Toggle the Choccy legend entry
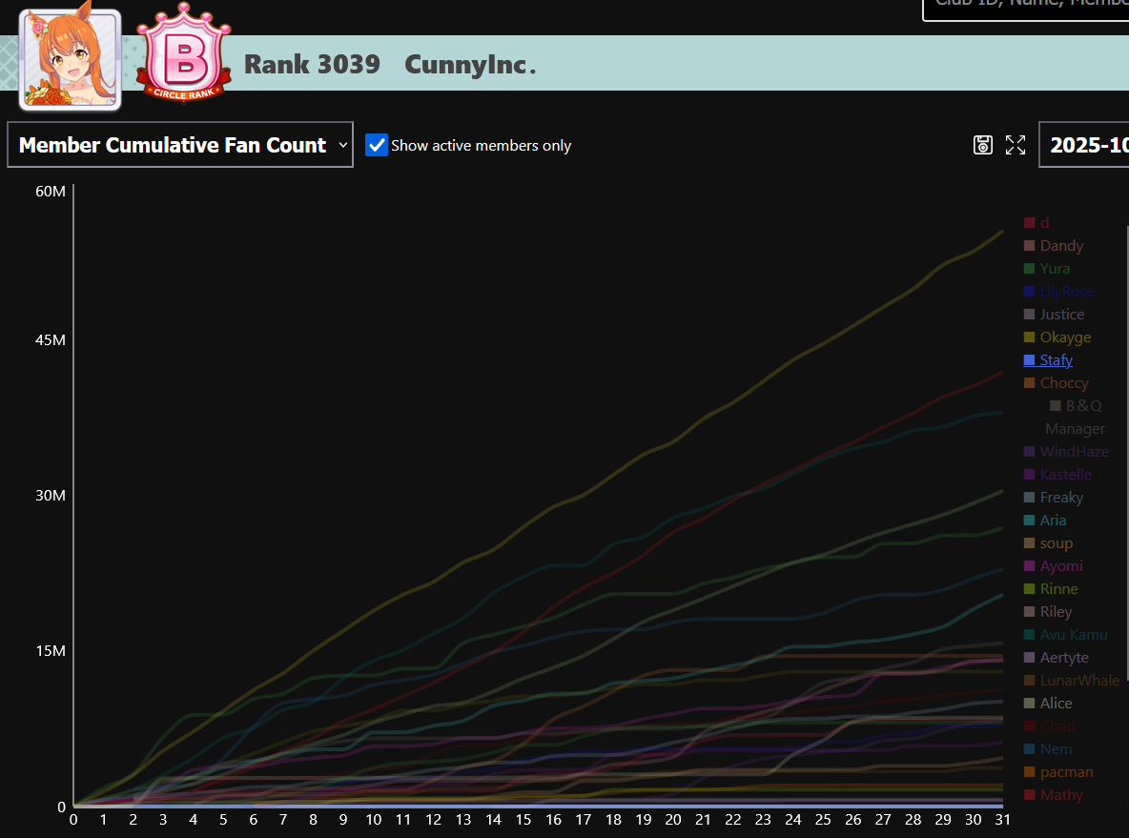 click(x=1057, y=383)
